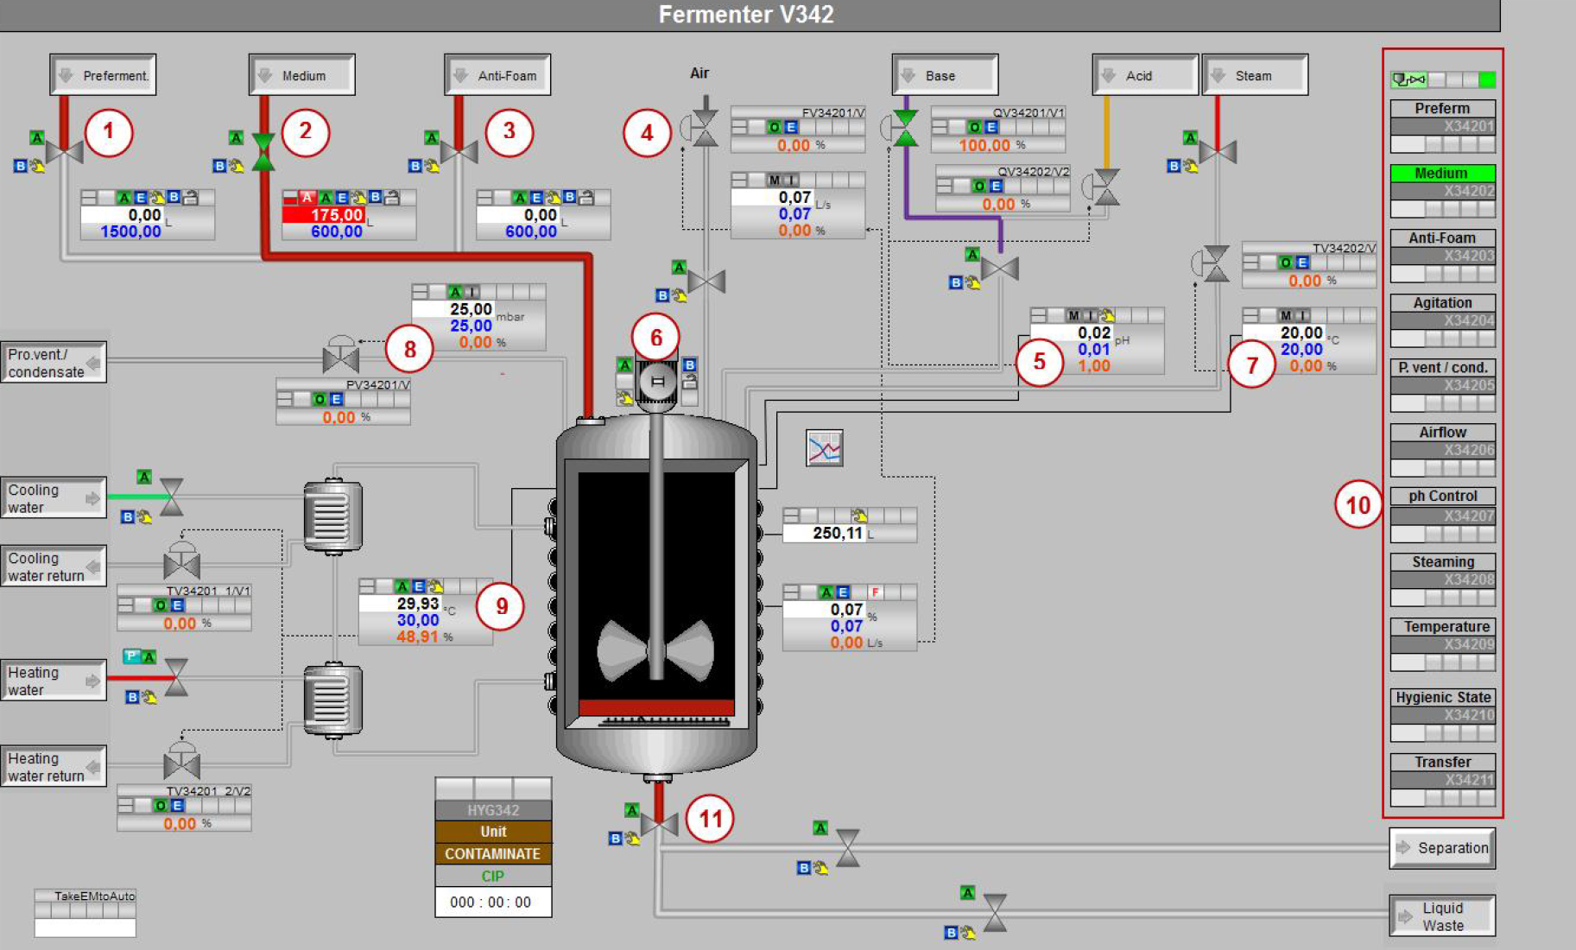Select the ph Control sequence X34207

point(1442,515)
